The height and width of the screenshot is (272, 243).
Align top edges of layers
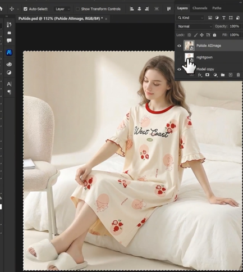point(169,9)
